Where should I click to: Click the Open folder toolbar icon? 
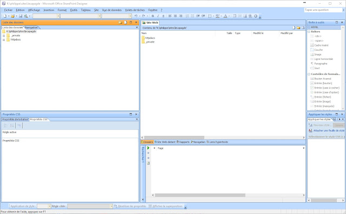pos(13,16)
